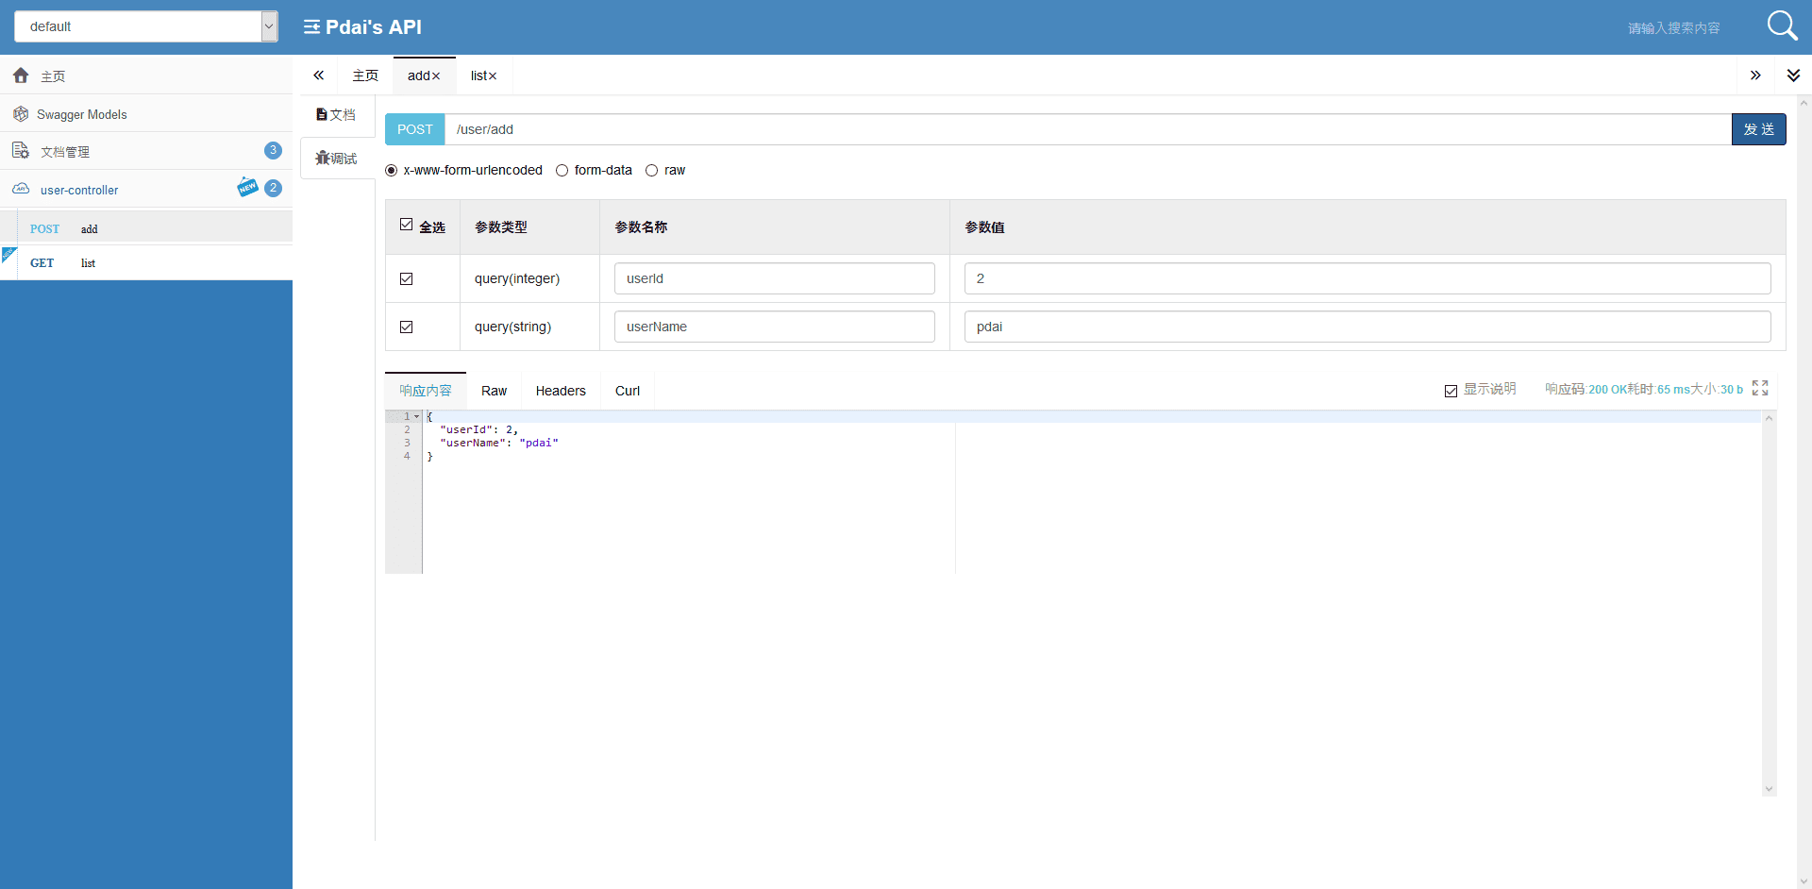Click the page scrollbar down arrow
1812x889 pixels.
pos(1804,881)
